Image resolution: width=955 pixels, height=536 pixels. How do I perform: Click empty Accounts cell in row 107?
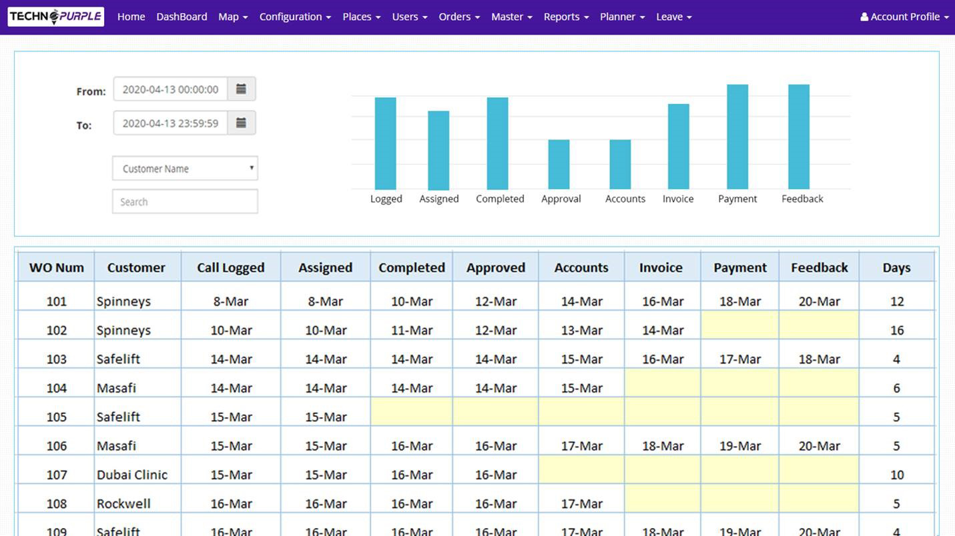click(x=581, y=469)
